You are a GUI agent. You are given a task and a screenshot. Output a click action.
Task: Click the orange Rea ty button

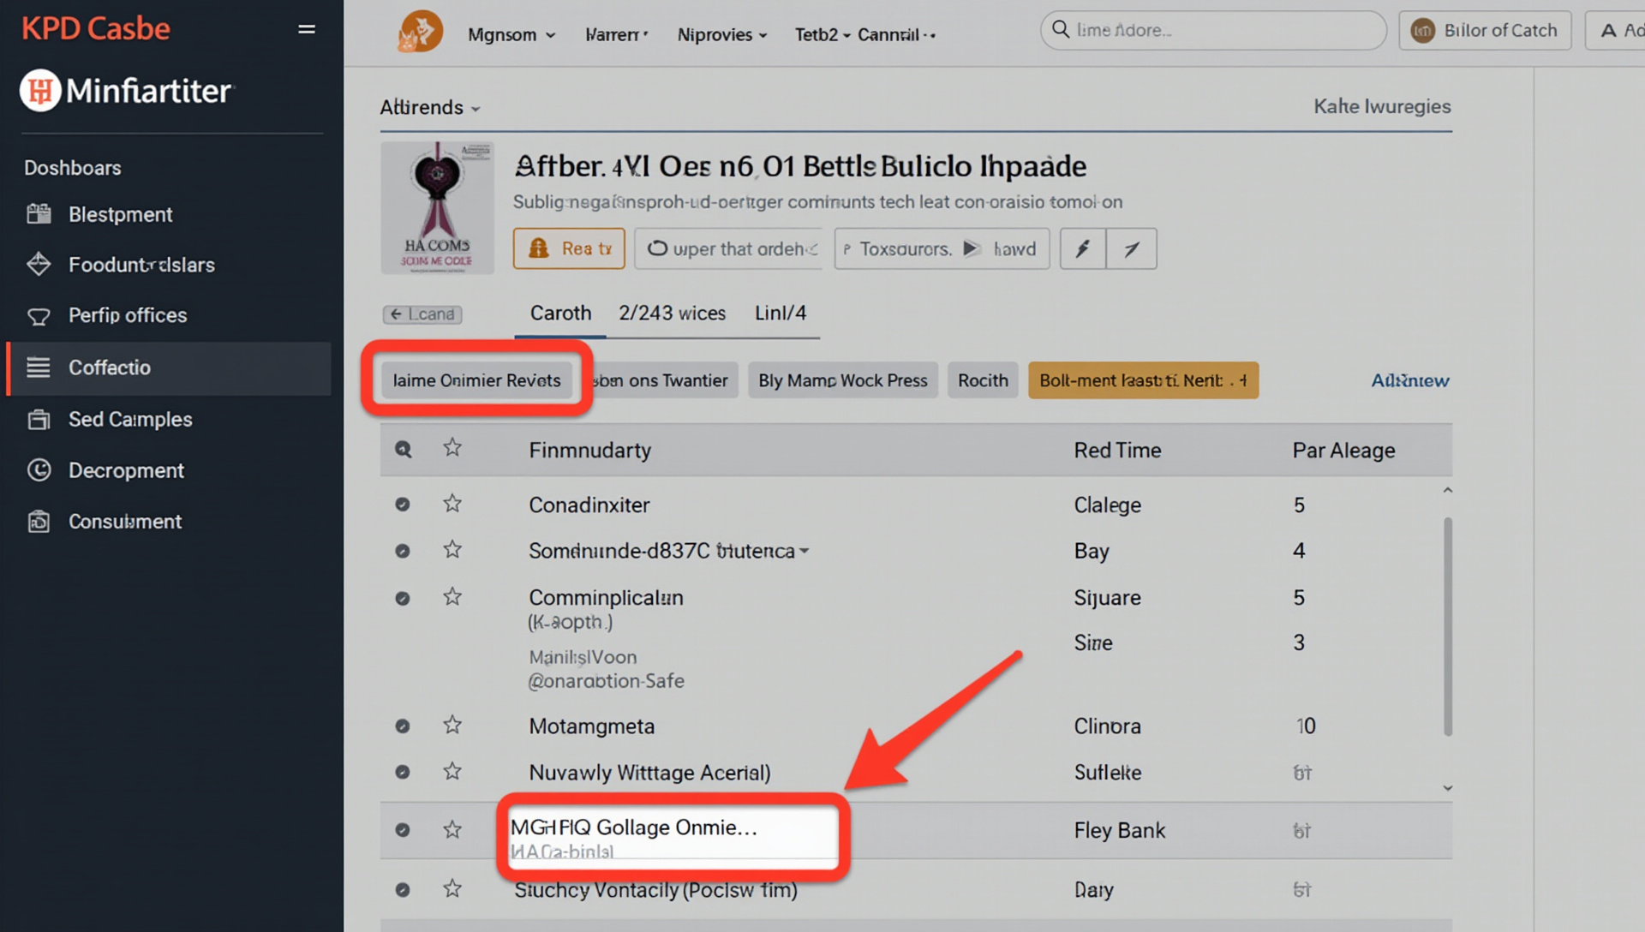click(x=569, y=249)
